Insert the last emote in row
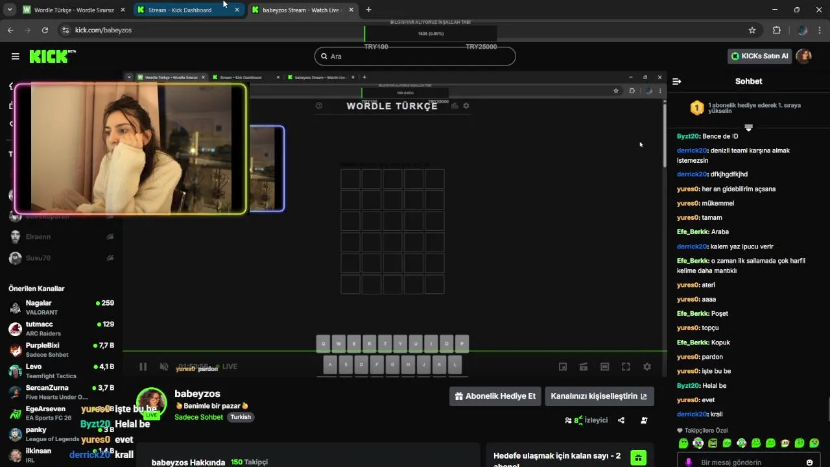This screenshot has width=830, height=467. point(814,444)
